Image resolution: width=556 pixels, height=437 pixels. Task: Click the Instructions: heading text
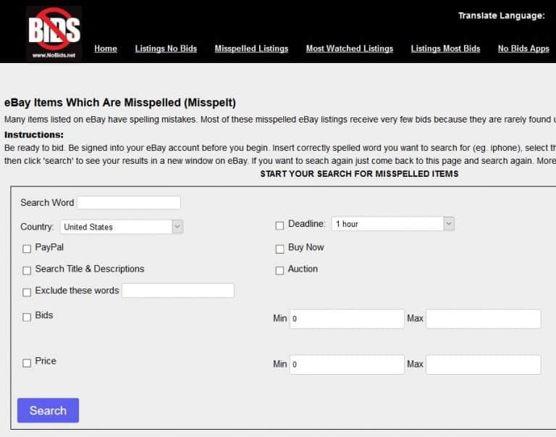[x=34, y=135]
